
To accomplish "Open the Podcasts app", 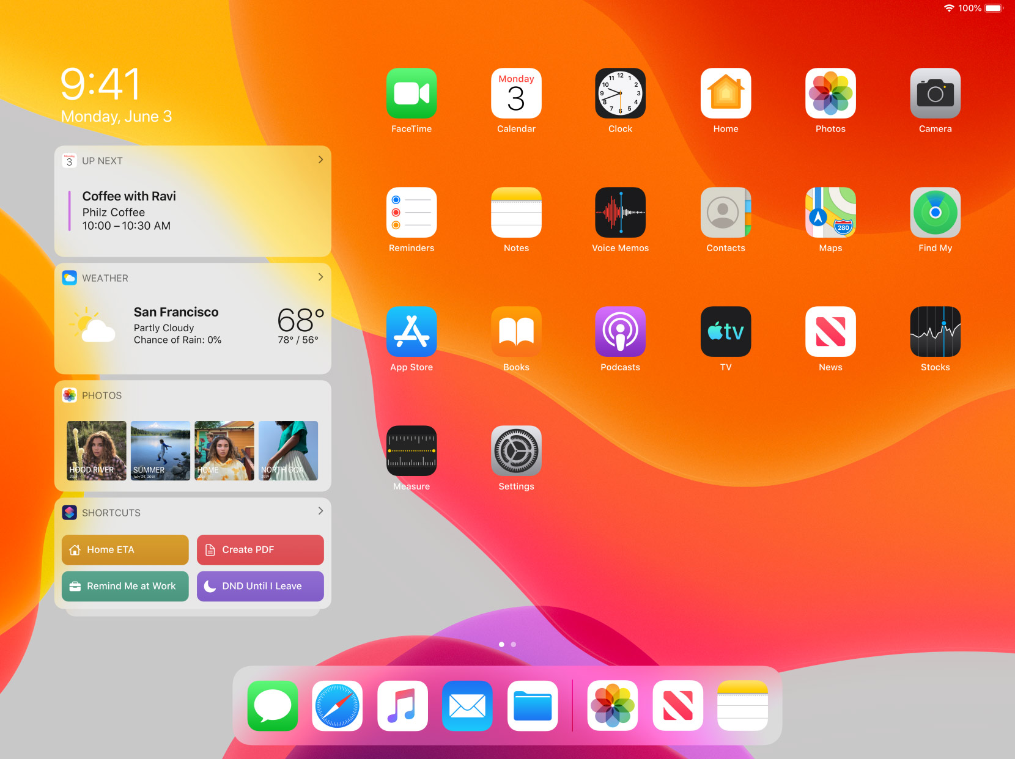I will 620,332.
